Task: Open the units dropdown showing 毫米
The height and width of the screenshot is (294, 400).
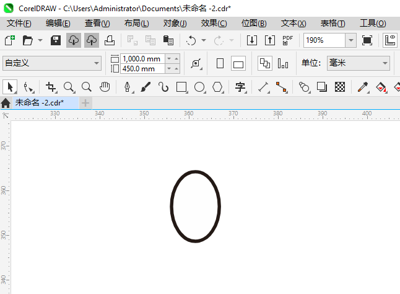Action: coord(359,63)
